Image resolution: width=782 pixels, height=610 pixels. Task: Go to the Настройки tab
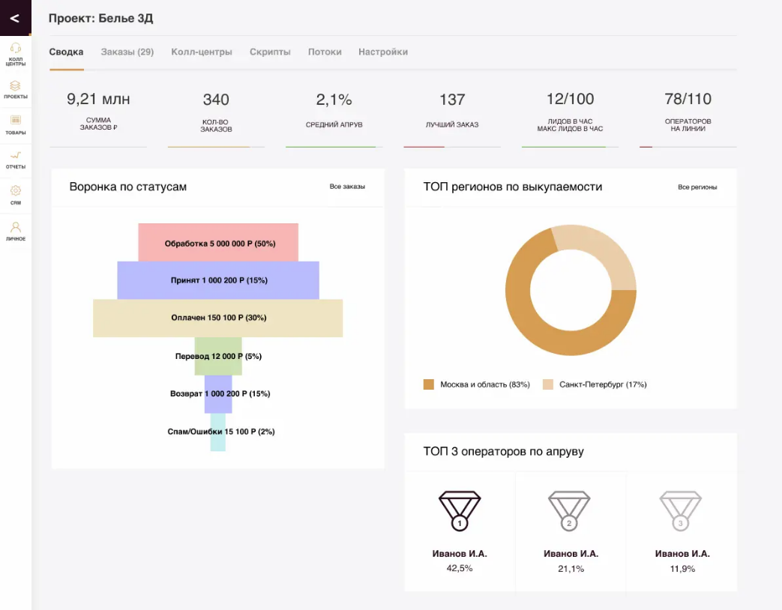[x=383, y=52]
